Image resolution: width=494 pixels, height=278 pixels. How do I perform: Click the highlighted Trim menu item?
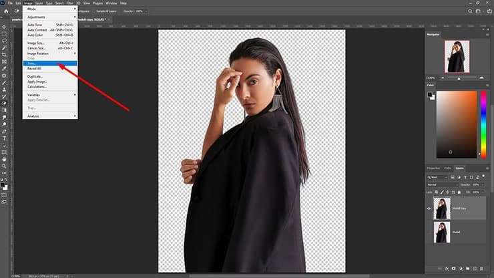pos(50,63)
